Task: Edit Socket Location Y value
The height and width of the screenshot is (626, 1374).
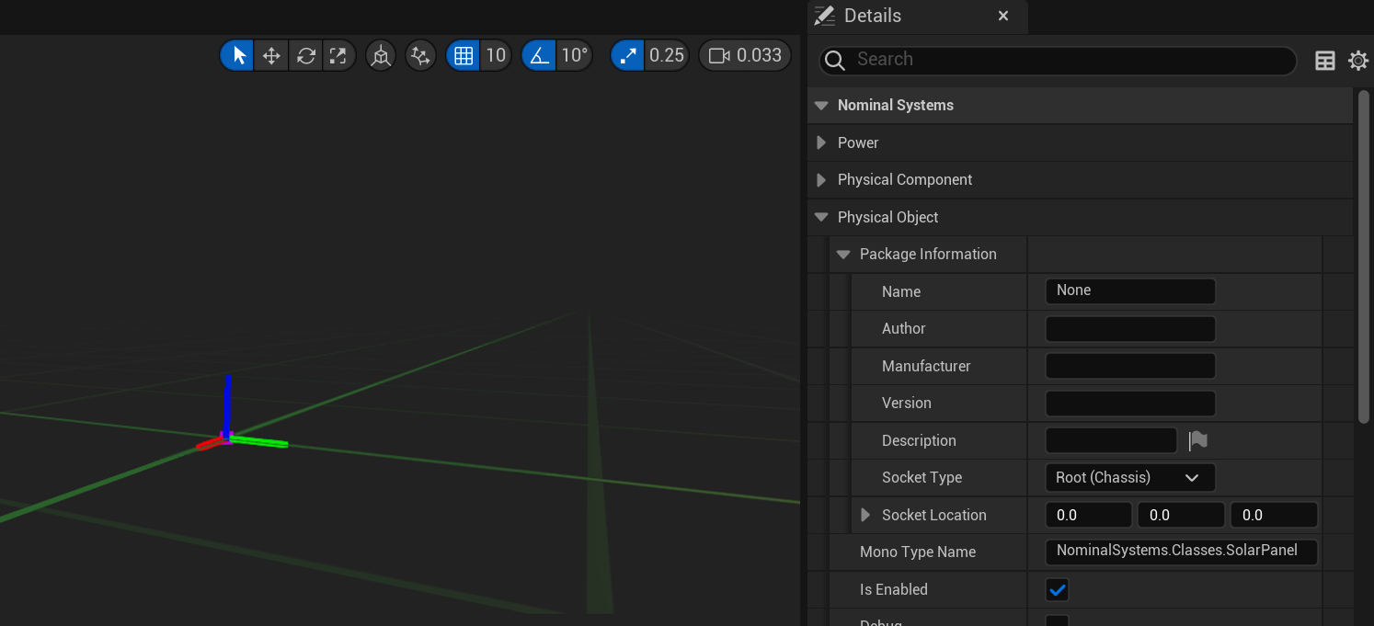Action: [x=1182, y=515]
